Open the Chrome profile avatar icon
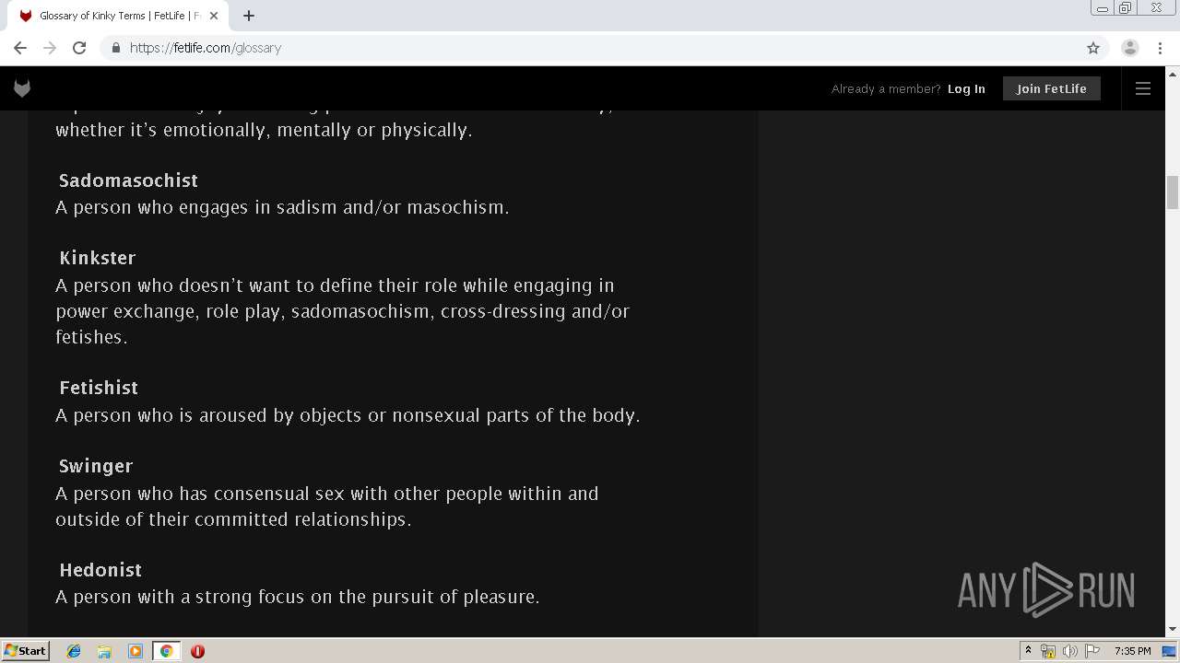The width and height of the screenshot is (1180, 663). coord(1130,48)
